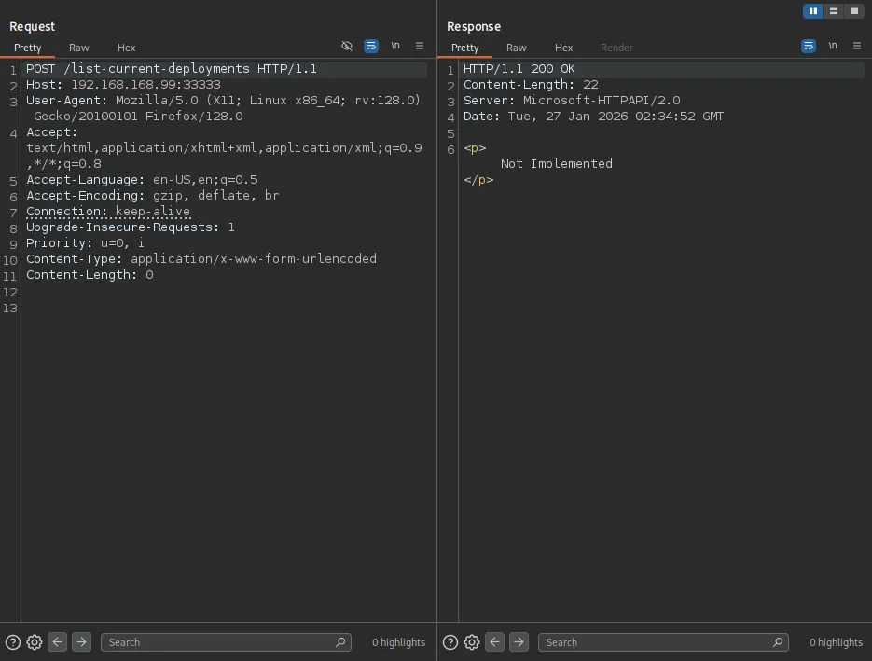Viewport: 872px width, 661px height.
Task: Select top-bottom stacked layout view
Action: [x=833, y=11]
